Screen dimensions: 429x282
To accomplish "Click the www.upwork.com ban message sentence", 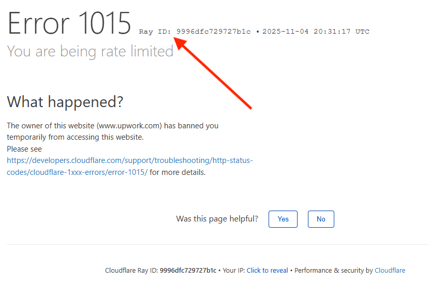I will click(112, 126).
